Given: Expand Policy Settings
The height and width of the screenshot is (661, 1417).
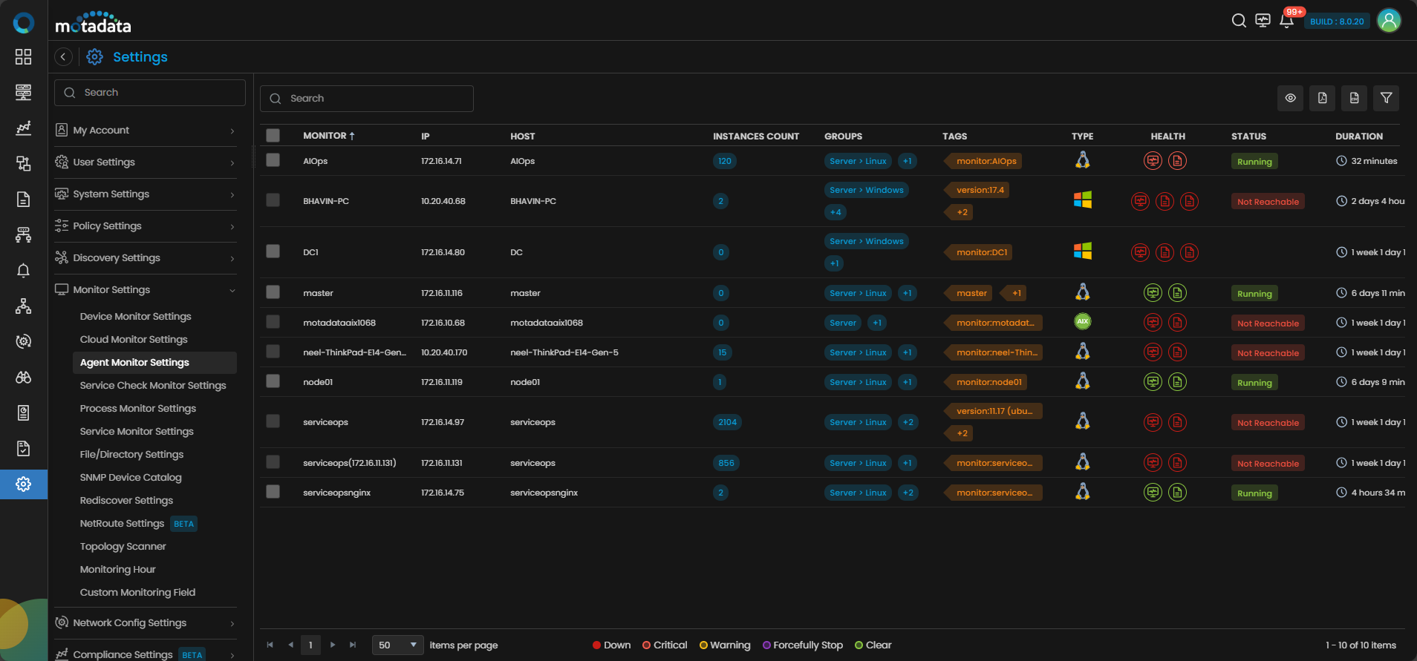Looking at the screenshot, I should [146, 226].
